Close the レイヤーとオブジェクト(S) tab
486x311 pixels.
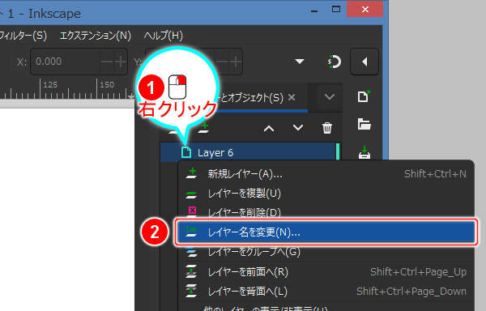coord(292,97)
